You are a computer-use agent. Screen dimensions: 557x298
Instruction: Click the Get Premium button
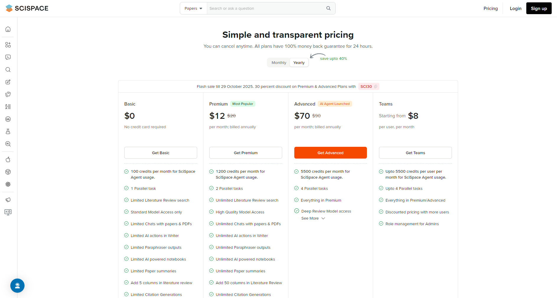[x=246, y=153]
